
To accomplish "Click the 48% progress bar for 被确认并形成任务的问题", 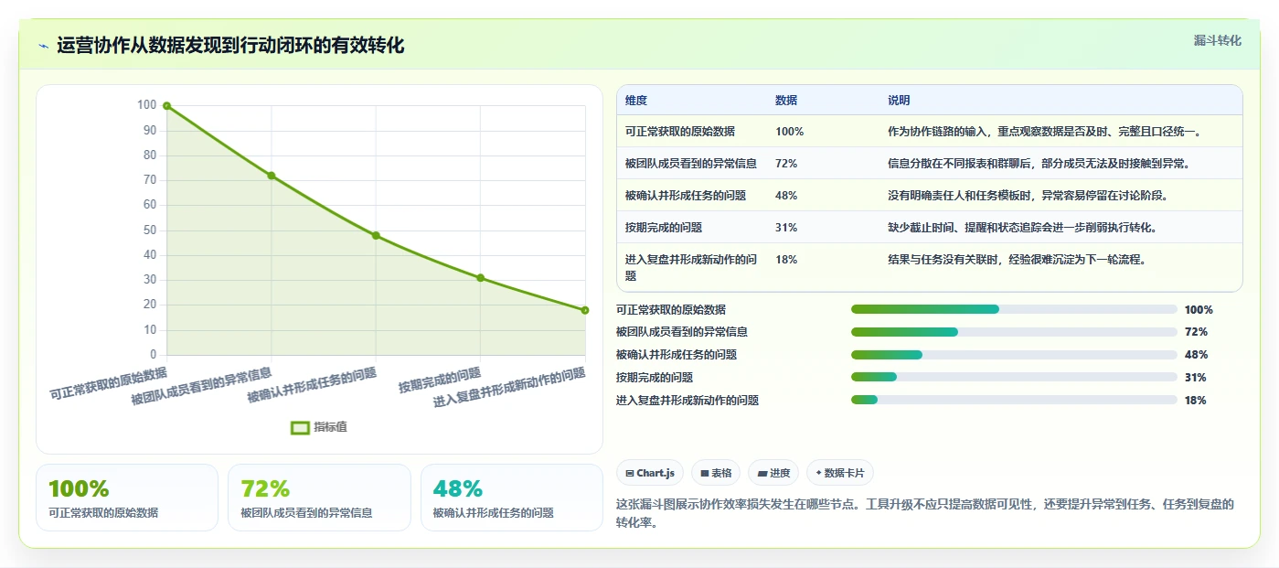I will (x=1014, y=355).
